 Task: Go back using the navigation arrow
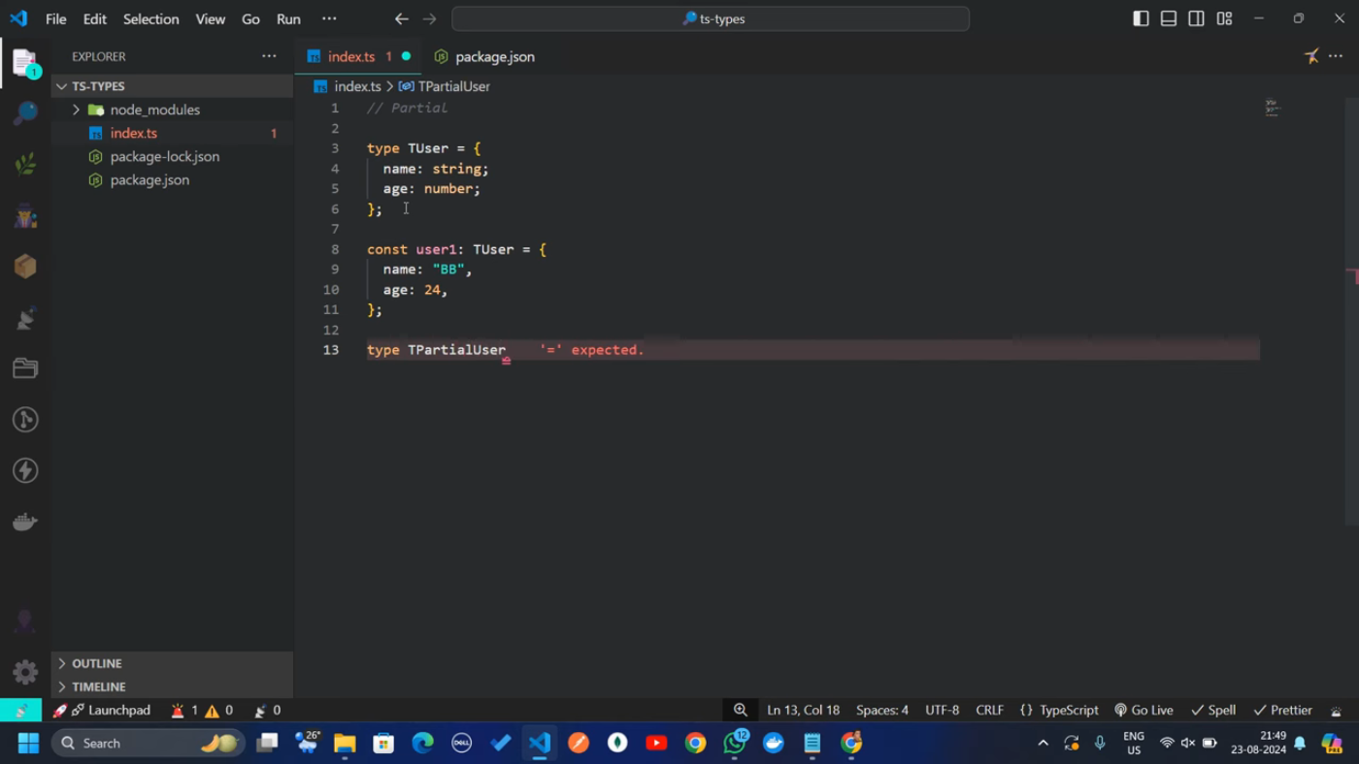(x=401, y=18)
